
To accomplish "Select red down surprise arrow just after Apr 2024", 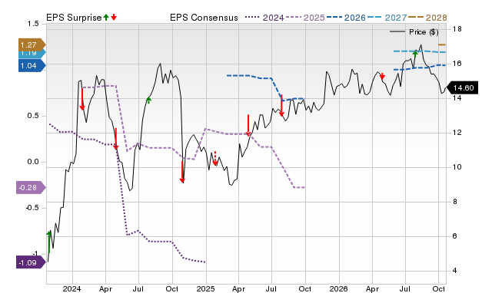I will click(x=116, y=139).
